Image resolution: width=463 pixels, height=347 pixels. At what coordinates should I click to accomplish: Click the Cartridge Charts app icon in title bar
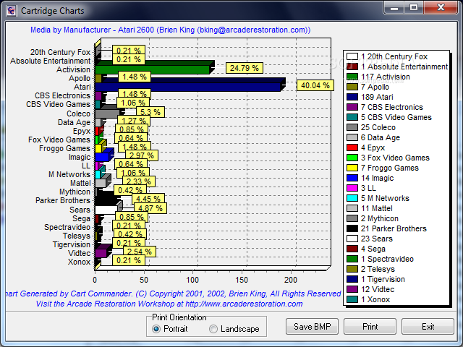(12, 11)
